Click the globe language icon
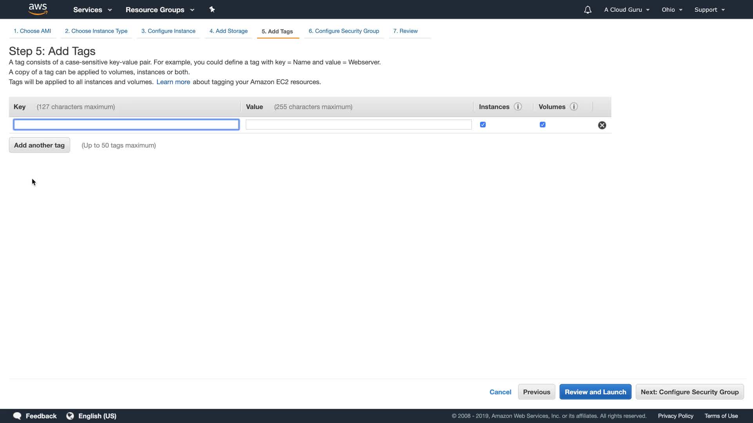The height and width of the screenshot is (423, 753). coord(70,416)
